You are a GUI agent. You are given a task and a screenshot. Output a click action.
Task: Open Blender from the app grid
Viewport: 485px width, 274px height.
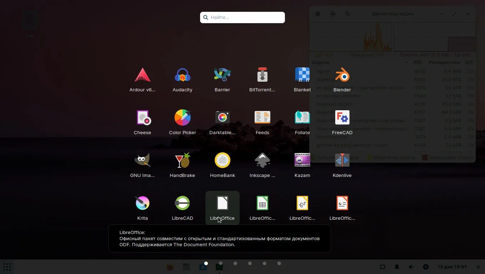342,80
